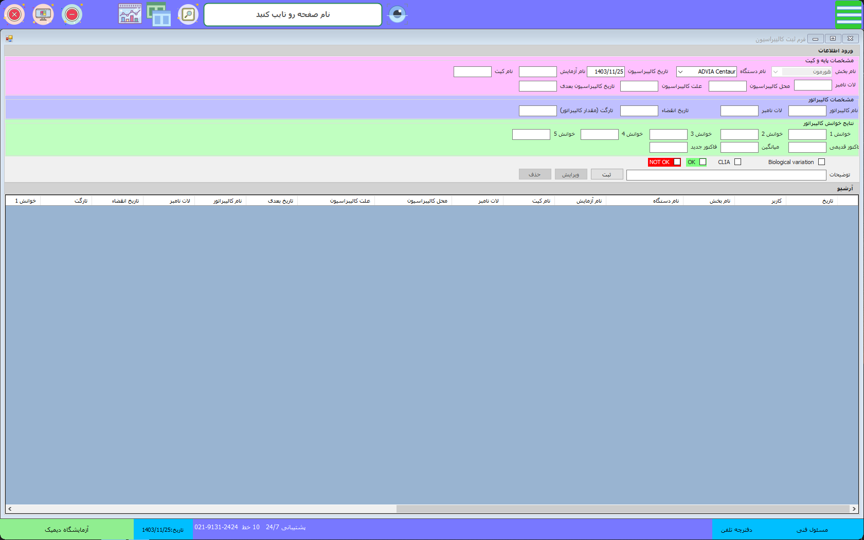Click the red X close icon in top toolbar
The image size is (864, 540).
click(x=14, y=14)
